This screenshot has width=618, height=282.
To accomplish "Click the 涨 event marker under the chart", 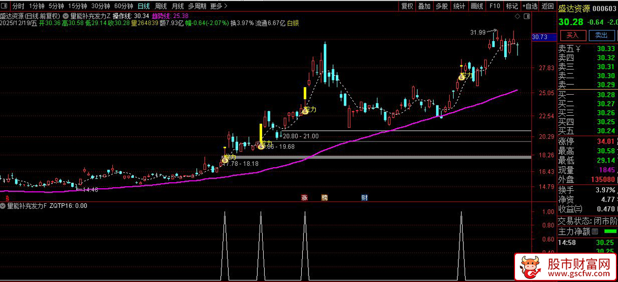I will point(304,198).
